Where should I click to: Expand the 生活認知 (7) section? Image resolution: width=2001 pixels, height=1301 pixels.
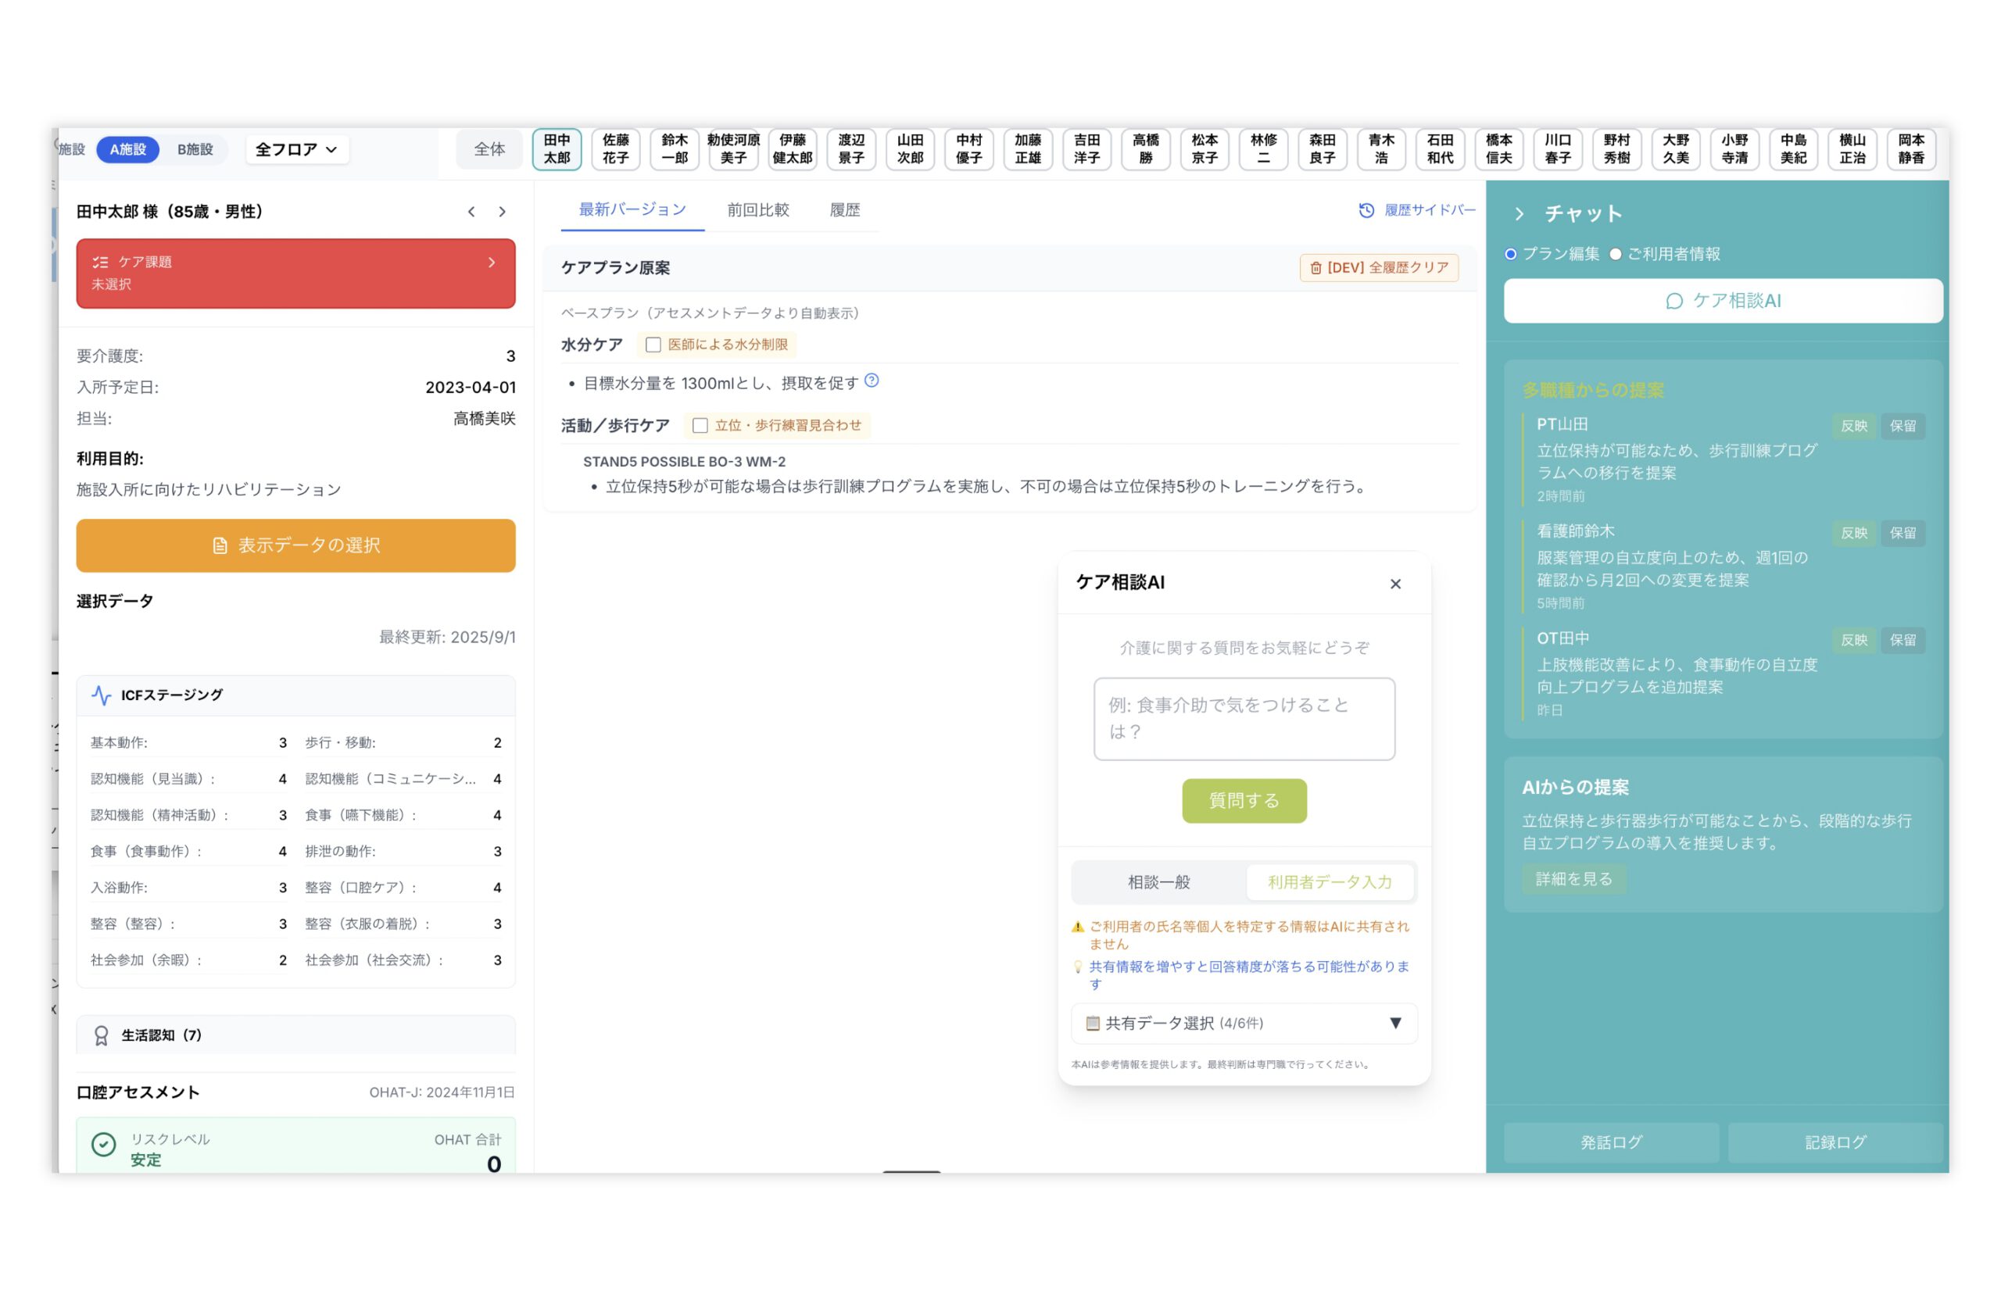(296, 1035)
